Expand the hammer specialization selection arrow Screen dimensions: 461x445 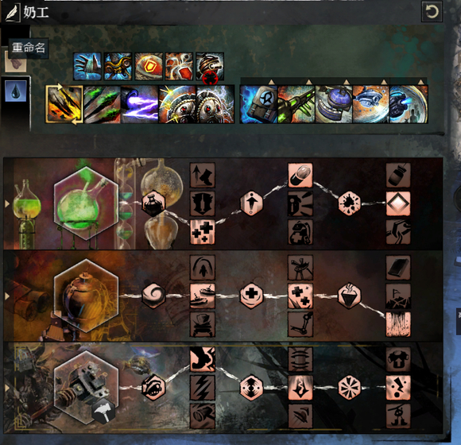[x=7, y=388]
